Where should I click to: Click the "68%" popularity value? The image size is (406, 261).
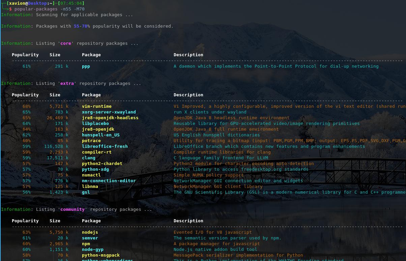point(27,106)
